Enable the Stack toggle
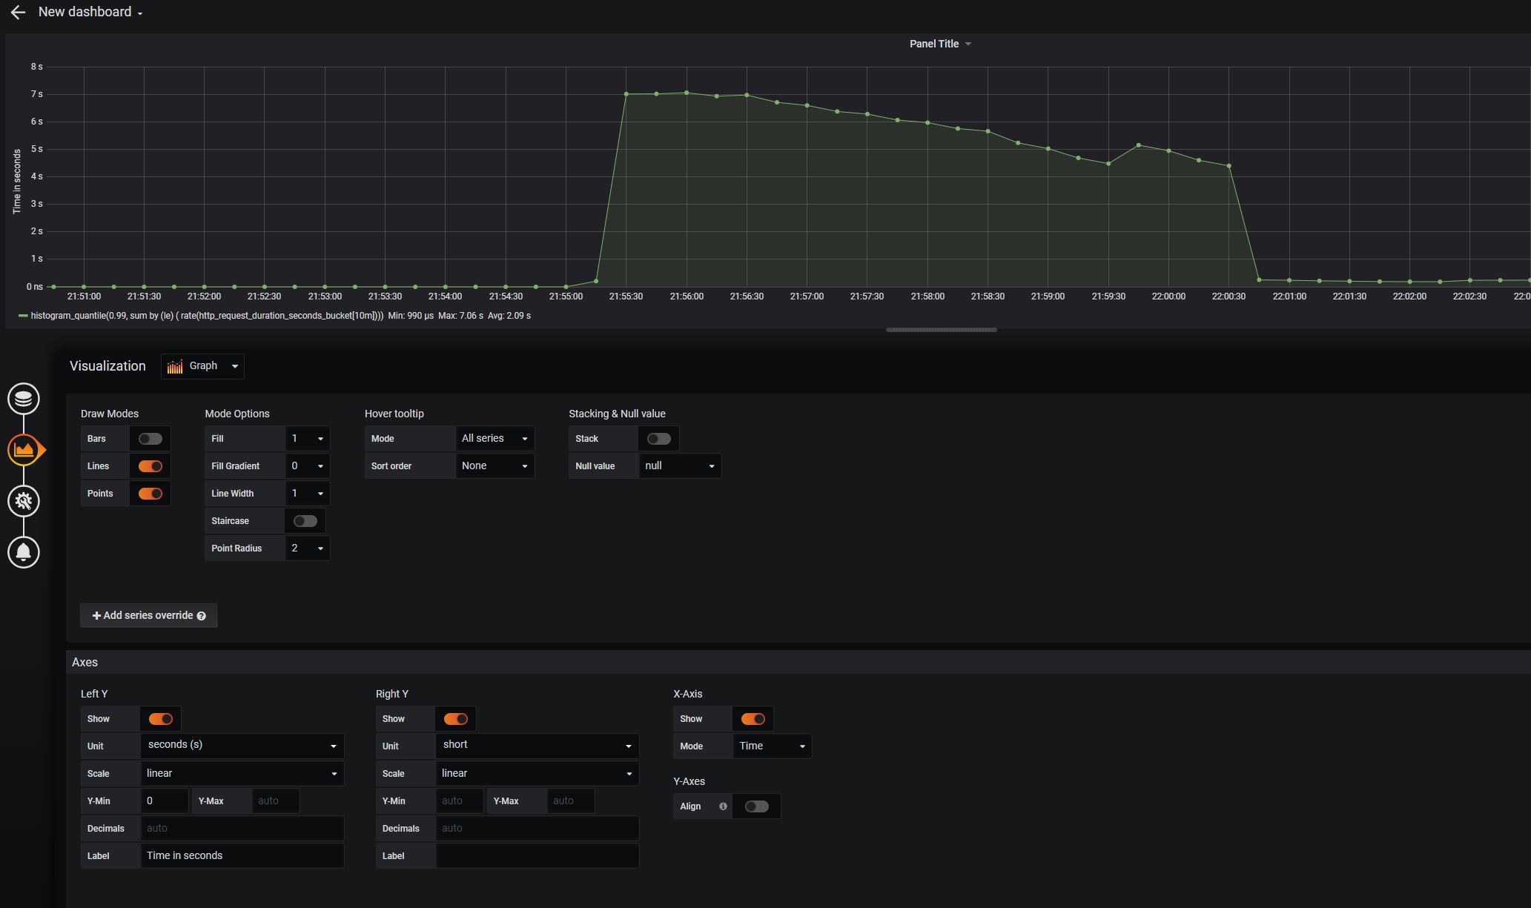1531x908 pixels. coord(658,438)
